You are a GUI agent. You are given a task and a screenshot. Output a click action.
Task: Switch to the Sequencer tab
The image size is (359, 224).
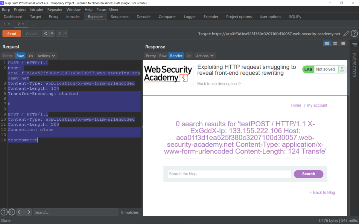(x=120, y=17)
